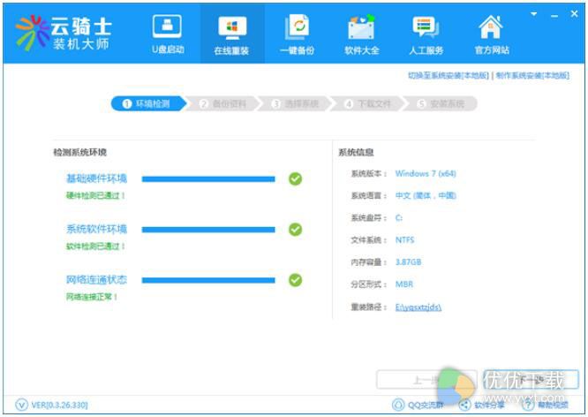Click the 下一步 next button

[531, 380]
